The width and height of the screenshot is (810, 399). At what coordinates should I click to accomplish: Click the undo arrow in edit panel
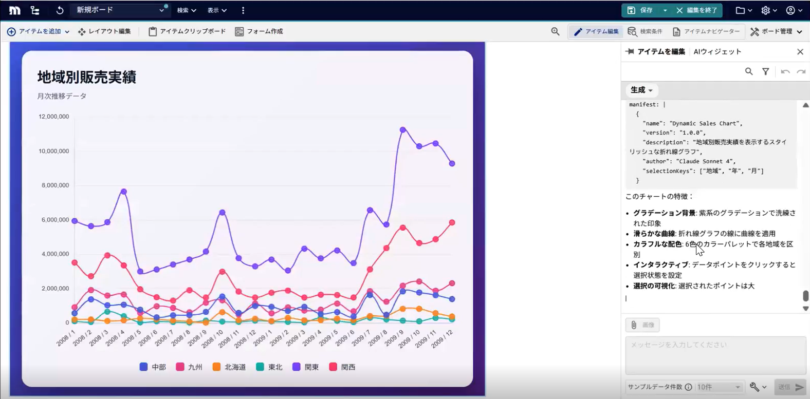pos(785,71)
